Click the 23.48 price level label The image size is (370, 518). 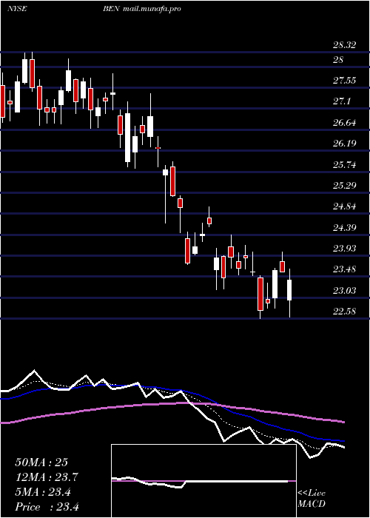point(345,269)
